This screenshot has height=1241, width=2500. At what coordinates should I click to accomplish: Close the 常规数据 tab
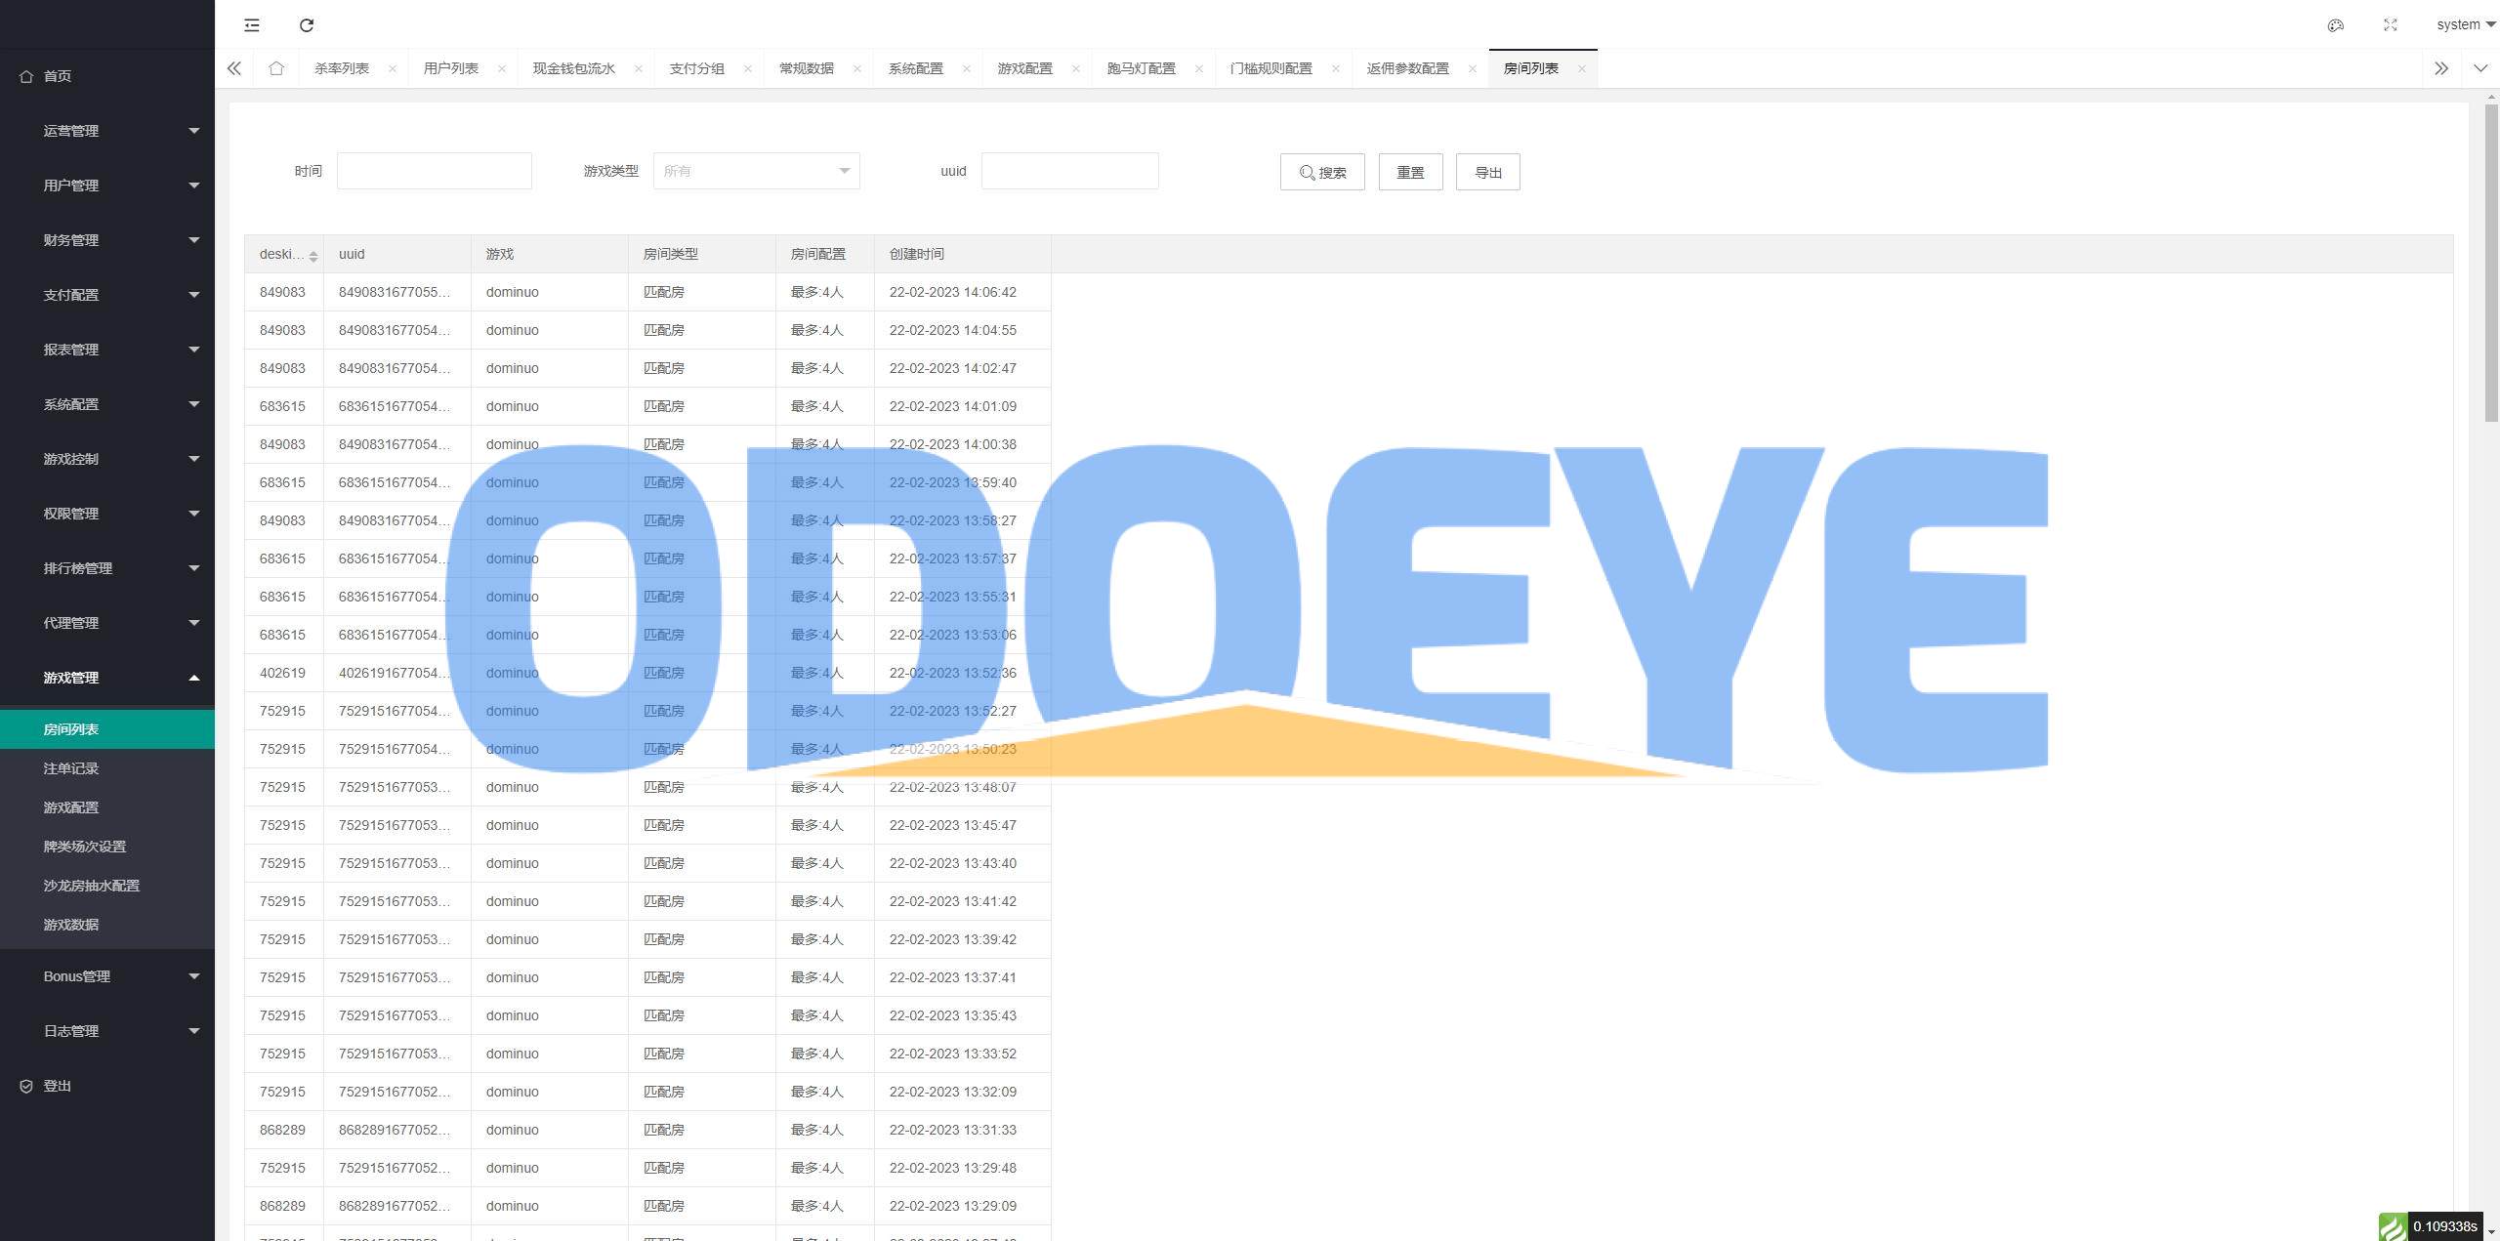[857, 68]
